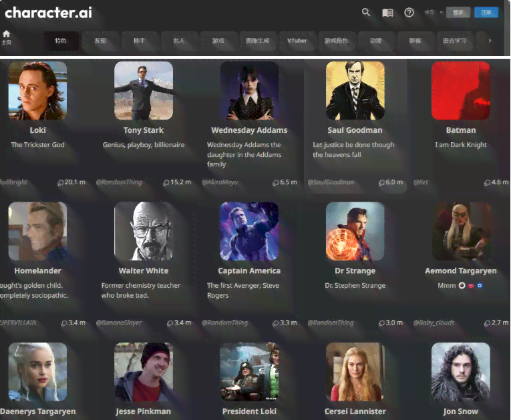This screenshot has height=420, width=511.
Task: Expand more categories with right chevron
Action: click(x=490, y=41)
